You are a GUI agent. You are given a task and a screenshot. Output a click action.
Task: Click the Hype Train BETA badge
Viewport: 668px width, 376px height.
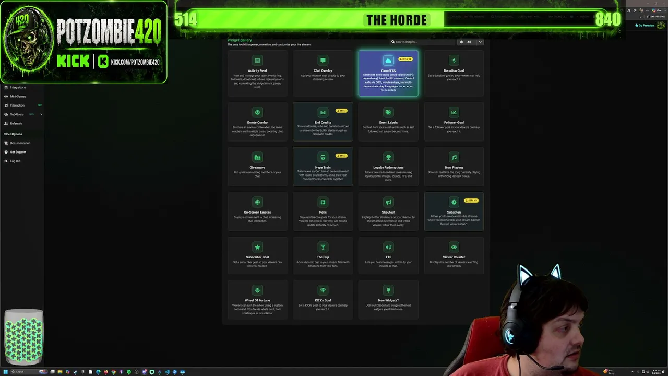point(341,156)
